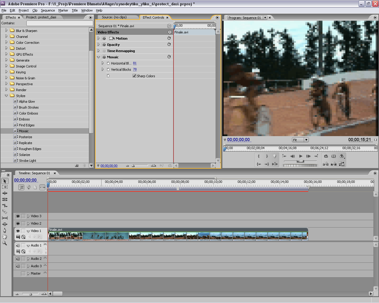The width and height of the screenshot is (379, 303).
Task: Toggle Snap in the timeline
Action: tap(21, 187)
